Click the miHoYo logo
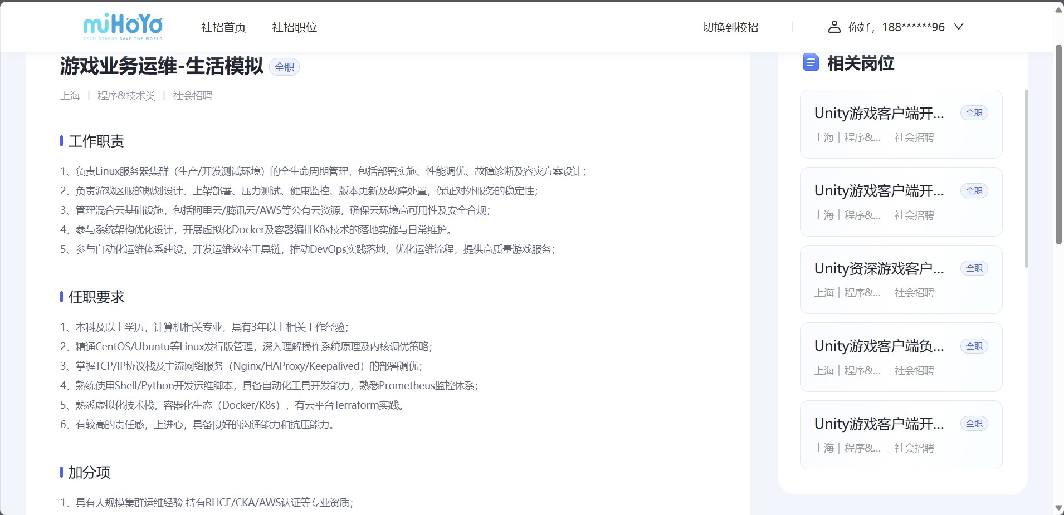Screen dimensions: 1064x515 click(x=123, y=26)
